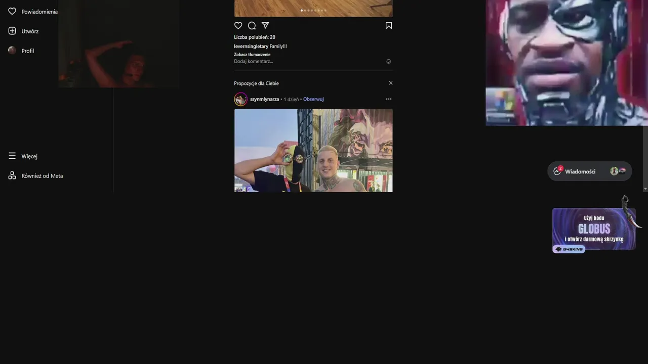Click Zobacz tłumaczenie link
648x364 pixels.
[252, 54]
